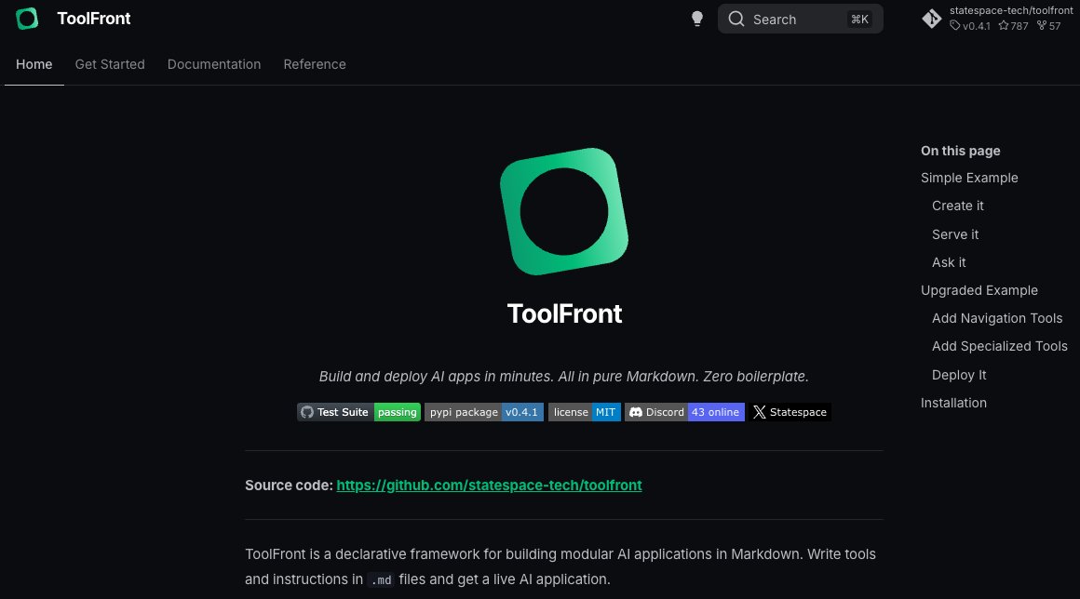Click the large green ToolFront logo image
Viewport: 1080px width, 599px height.
pyautogui.click(x=564, y=211)
